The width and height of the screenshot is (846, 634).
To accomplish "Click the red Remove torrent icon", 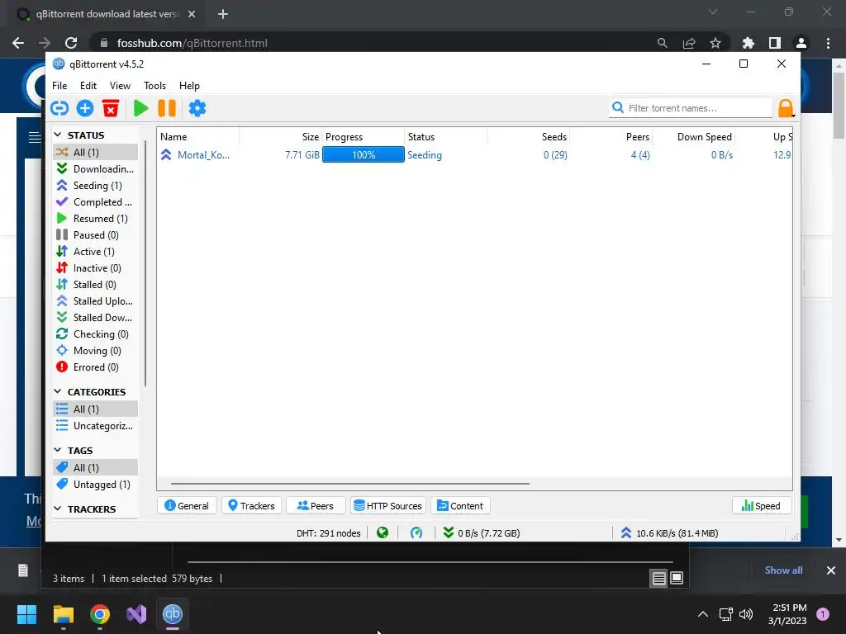I will (111, 108).
